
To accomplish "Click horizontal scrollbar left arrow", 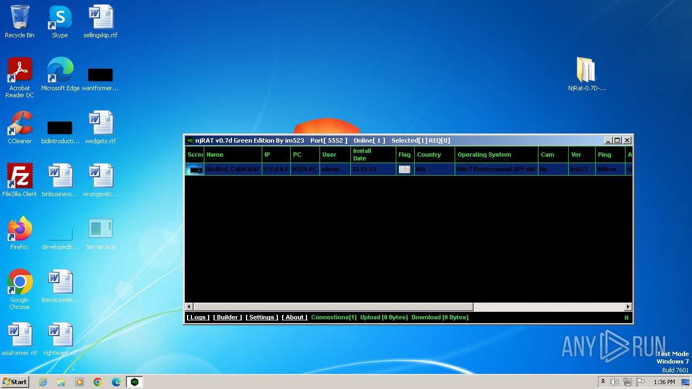I will (x=189, y=307).
